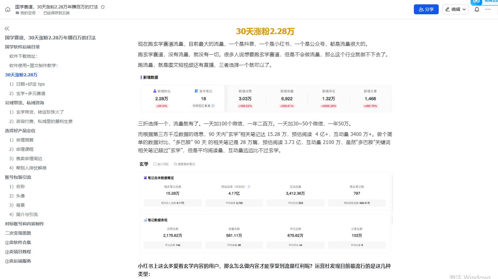Check the 加入对比 checkbox
The image size is (498, 279).
155,164
